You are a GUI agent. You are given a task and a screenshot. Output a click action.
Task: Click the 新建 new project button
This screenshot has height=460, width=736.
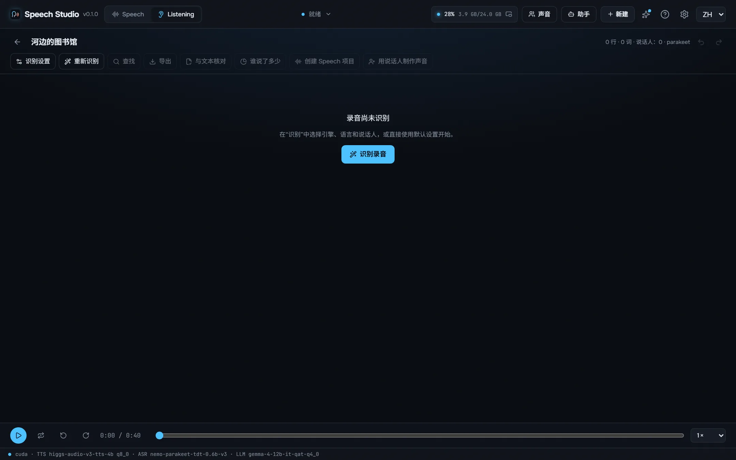click(x=617, y=14)
